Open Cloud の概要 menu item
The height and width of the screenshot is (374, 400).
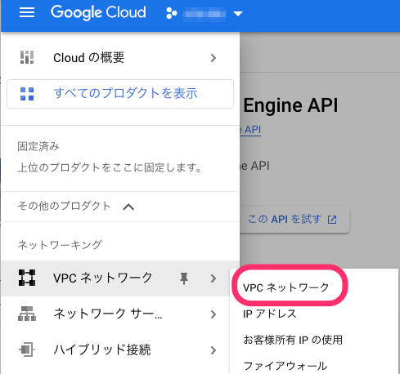pos(120,58)
